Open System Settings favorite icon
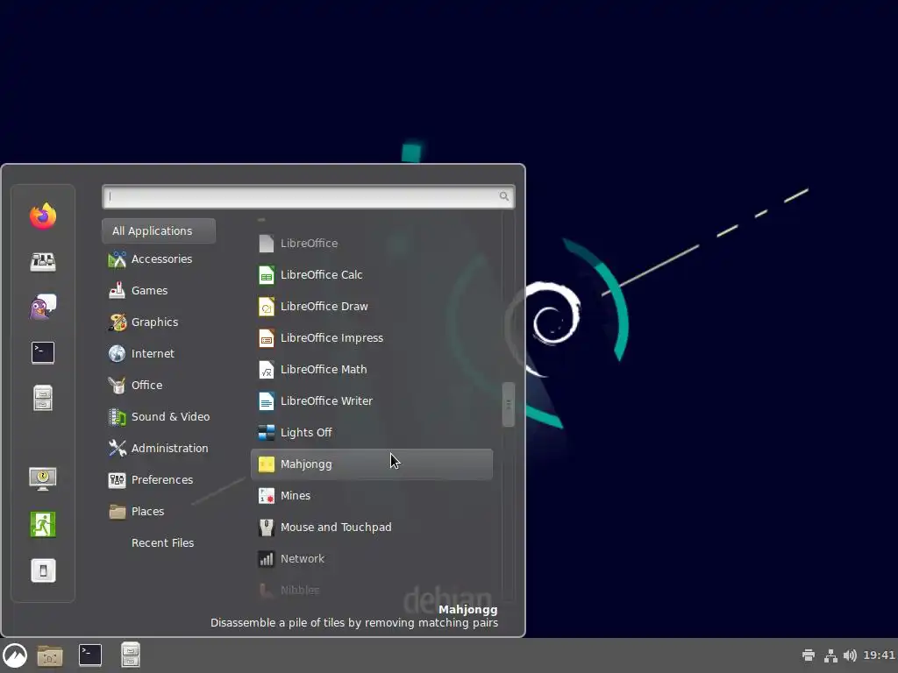Screen dimensions: 898x673 tap(43, 261)
